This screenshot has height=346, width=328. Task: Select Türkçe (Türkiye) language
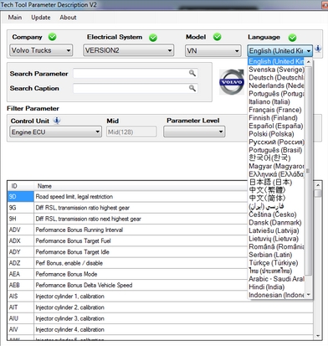(276, 263)
